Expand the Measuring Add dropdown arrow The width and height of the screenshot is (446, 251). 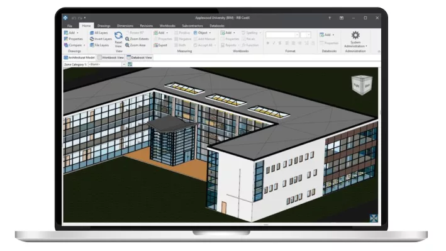pyautogui.click(x=167, y=33)
